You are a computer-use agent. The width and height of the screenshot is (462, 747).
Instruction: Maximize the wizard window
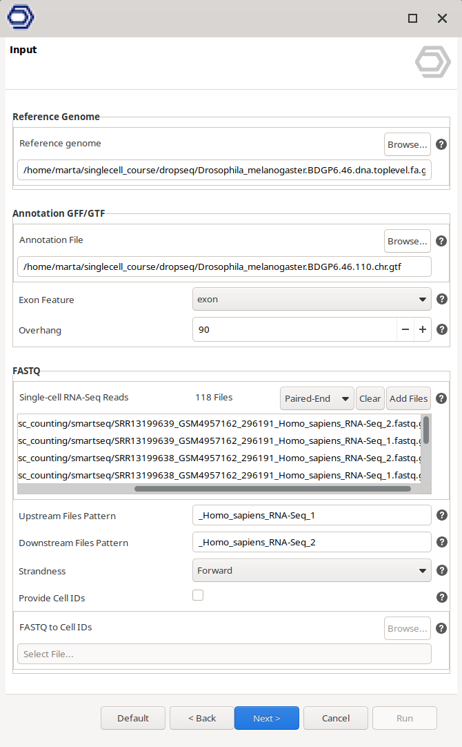coord(412,18)
